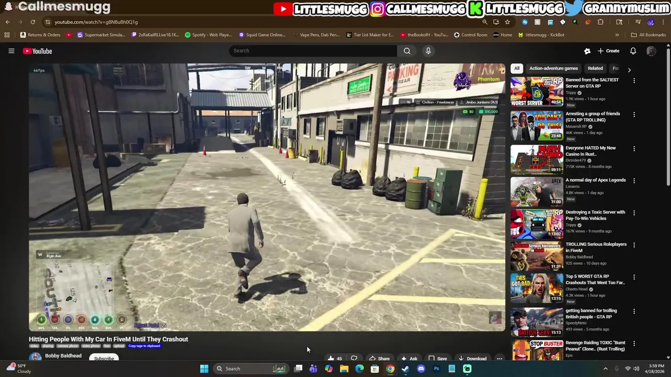671x377 pixels.
Task: Open the Control Room bookmark
Action: 470,35
